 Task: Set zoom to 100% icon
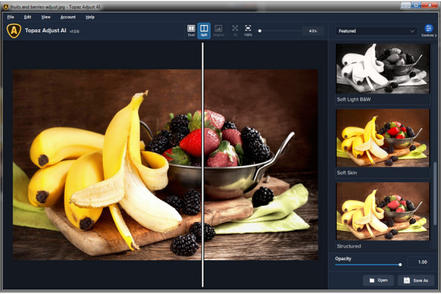(248, 30)
